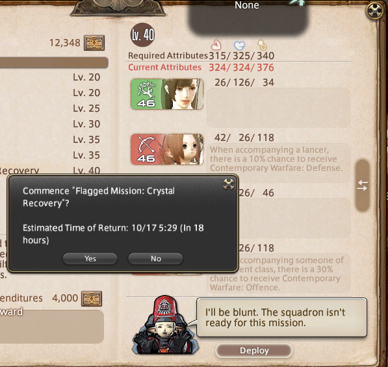Screen dimensions: 388x367
Task: Close the squadron missions window
Action: [x=375, y=10]
